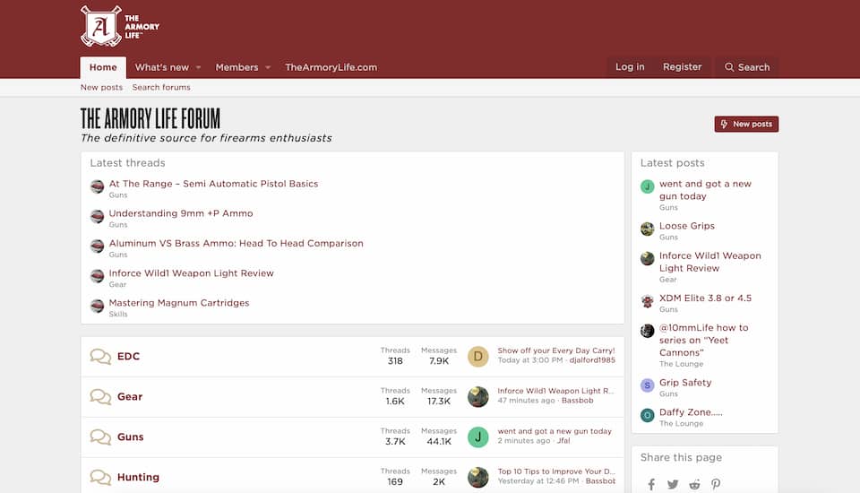The height and width of the screenshot is (493, 860).
Task: Open At The Range – Semi Automatic Pistol Basics thread
Action: (213, 184)
